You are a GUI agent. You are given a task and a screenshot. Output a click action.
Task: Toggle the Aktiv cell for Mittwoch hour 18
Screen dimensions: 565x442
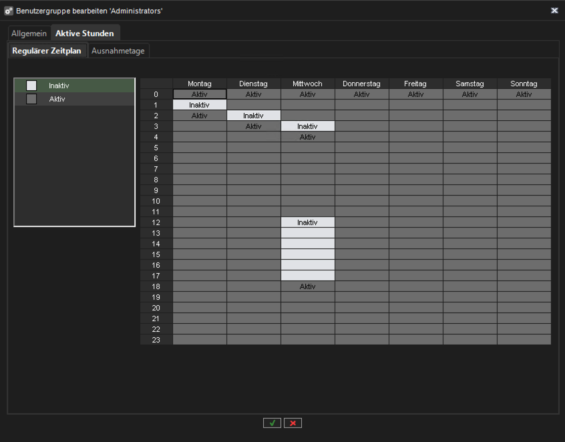[x=307, y=286]
